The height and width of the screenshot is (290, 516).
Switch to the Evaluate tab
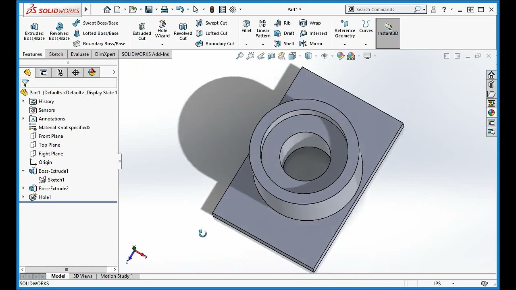coord(80,54)
